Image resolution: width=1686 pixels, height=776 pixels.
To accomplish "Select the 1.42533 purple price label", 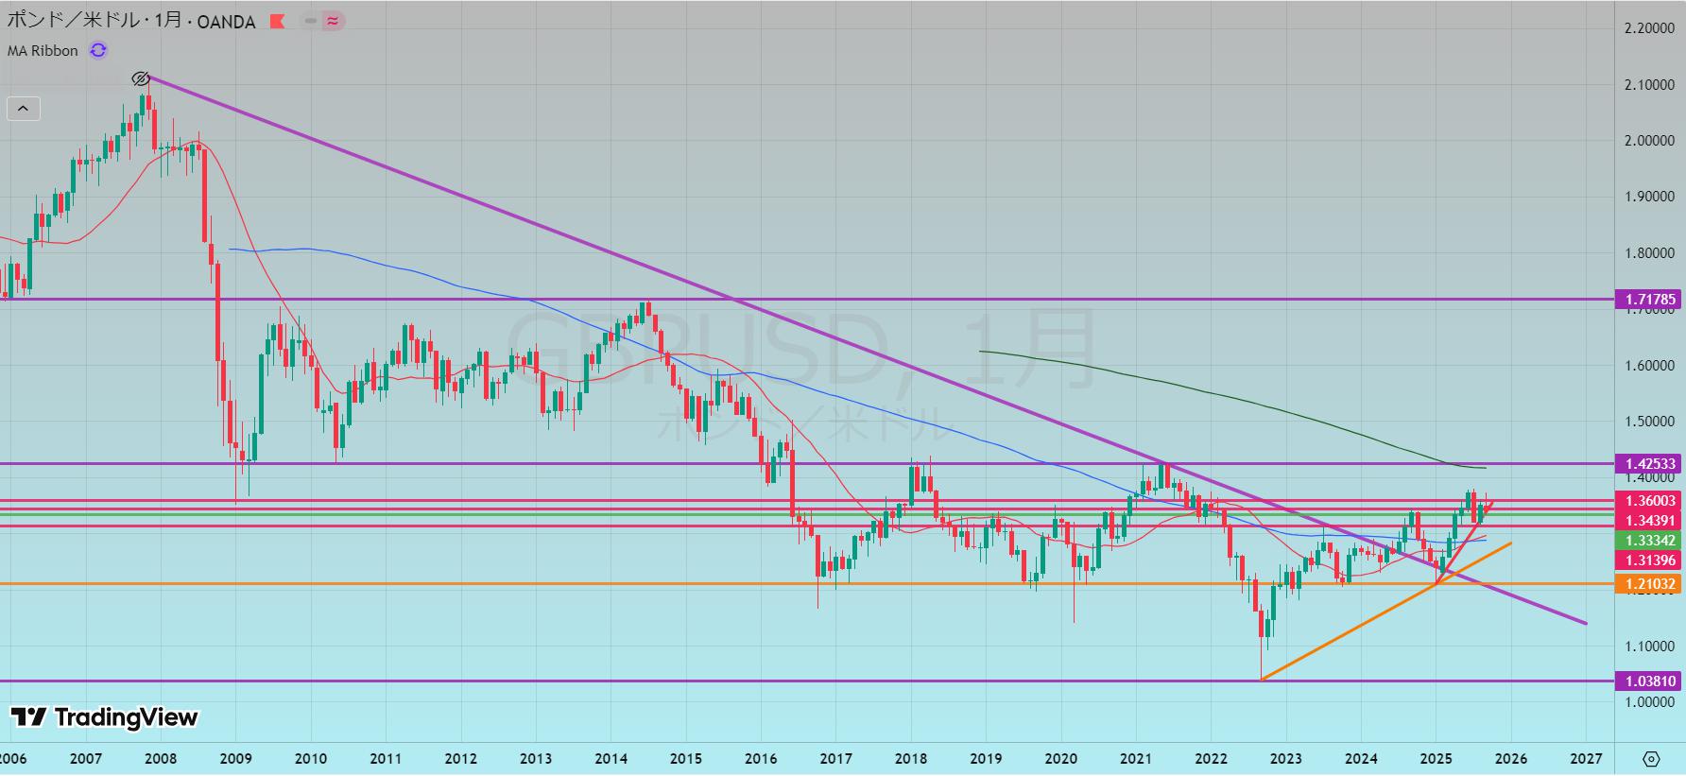I will coord(1650,463).
